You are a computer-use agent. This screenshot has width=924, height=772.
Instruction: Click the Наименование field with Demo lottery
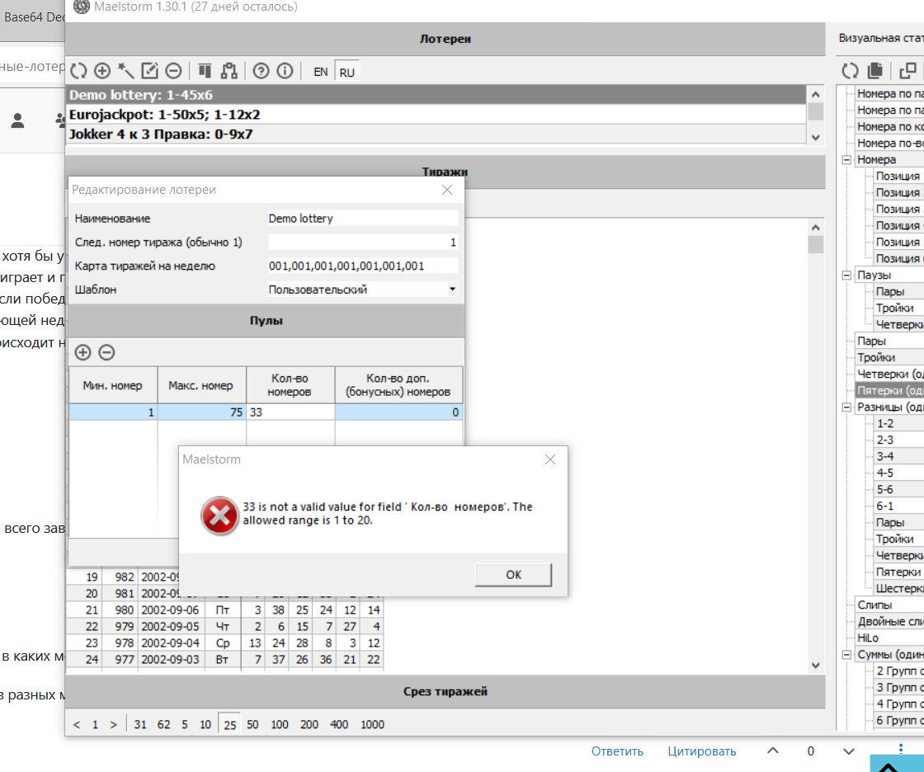coord(362,219)
